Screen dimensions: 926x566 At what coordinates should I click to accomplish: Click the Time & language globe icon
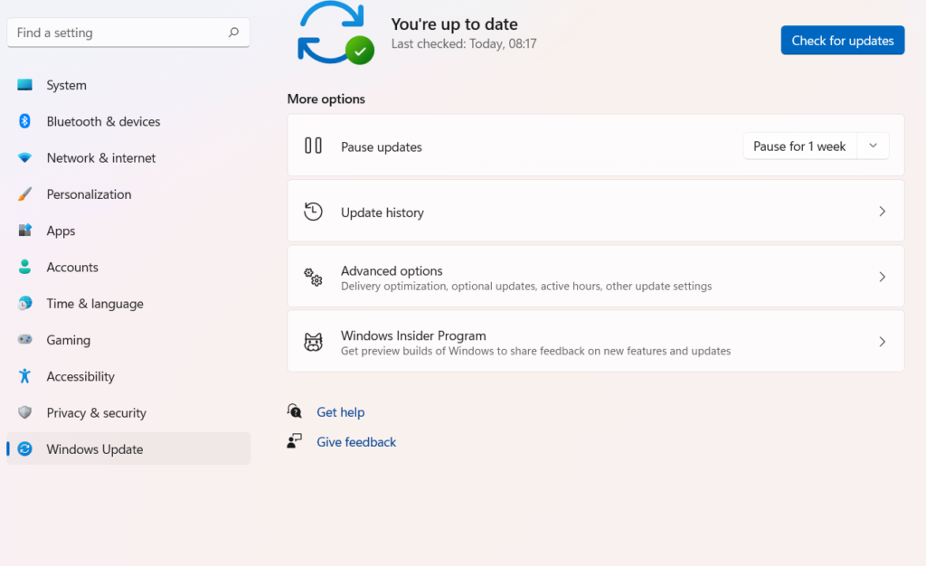tap(24, 304)
